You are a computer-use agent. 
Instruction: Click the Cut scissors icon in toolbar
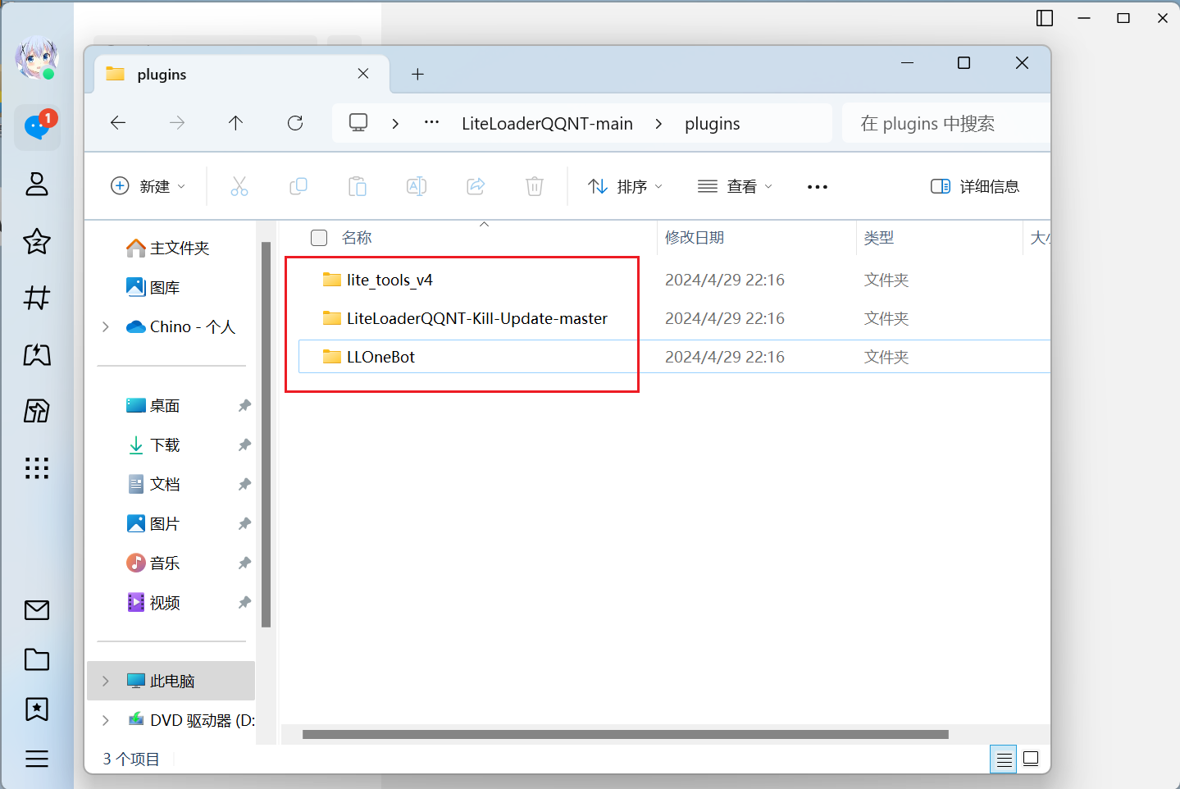239,187
